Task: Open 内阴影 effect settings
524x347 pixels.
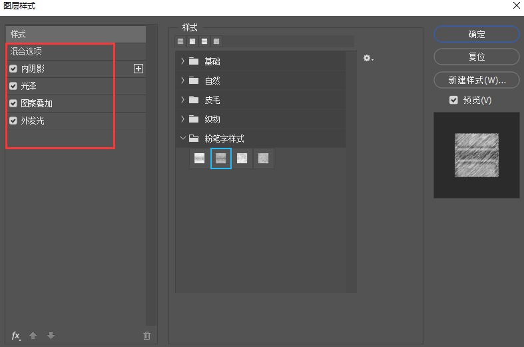Action: (33, 69)
